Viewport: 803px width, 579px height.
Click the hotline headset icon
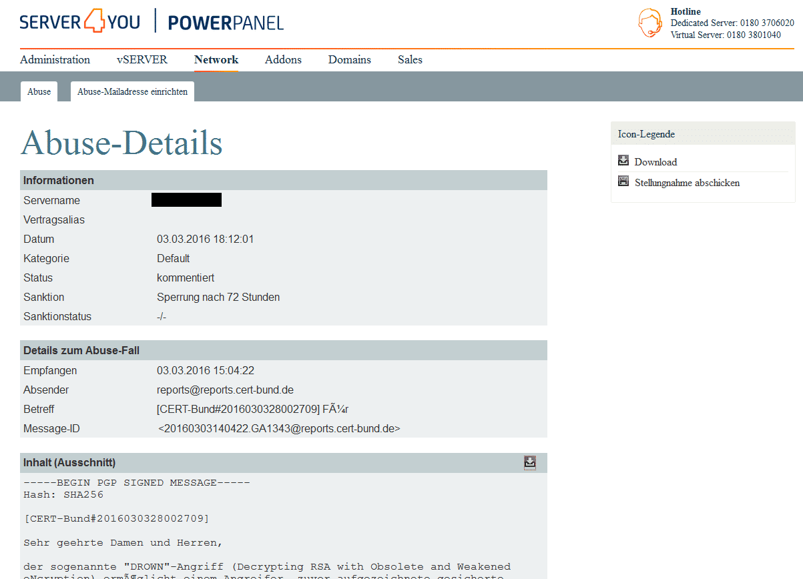point(650,23)
